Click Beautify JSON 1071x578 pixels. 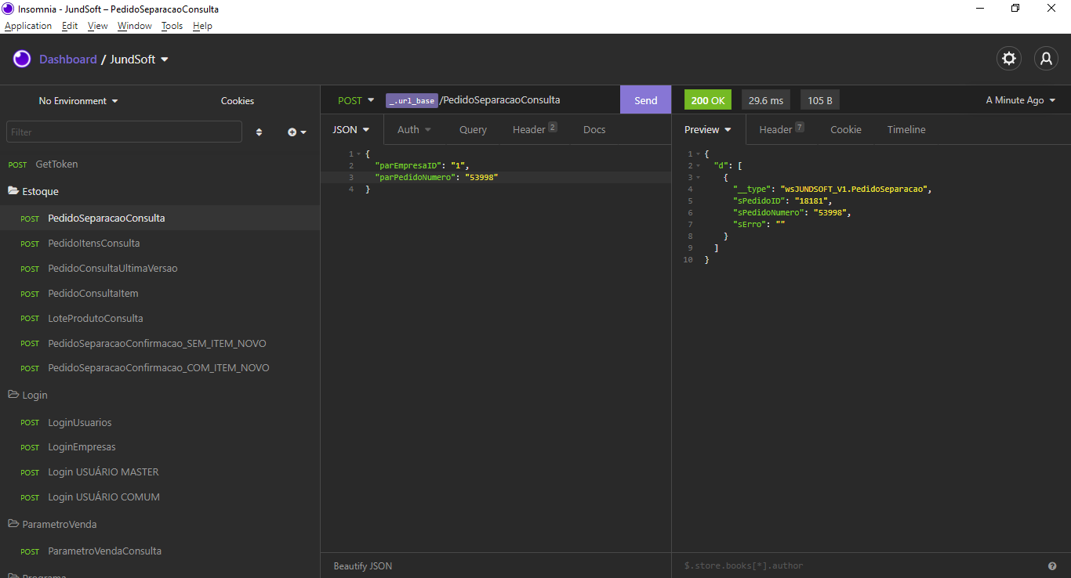click(363, 565)
